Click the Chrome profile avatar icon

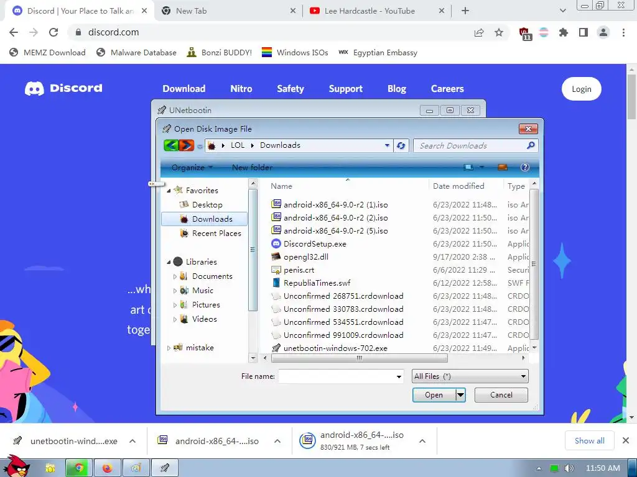click(x=603, y=32)
